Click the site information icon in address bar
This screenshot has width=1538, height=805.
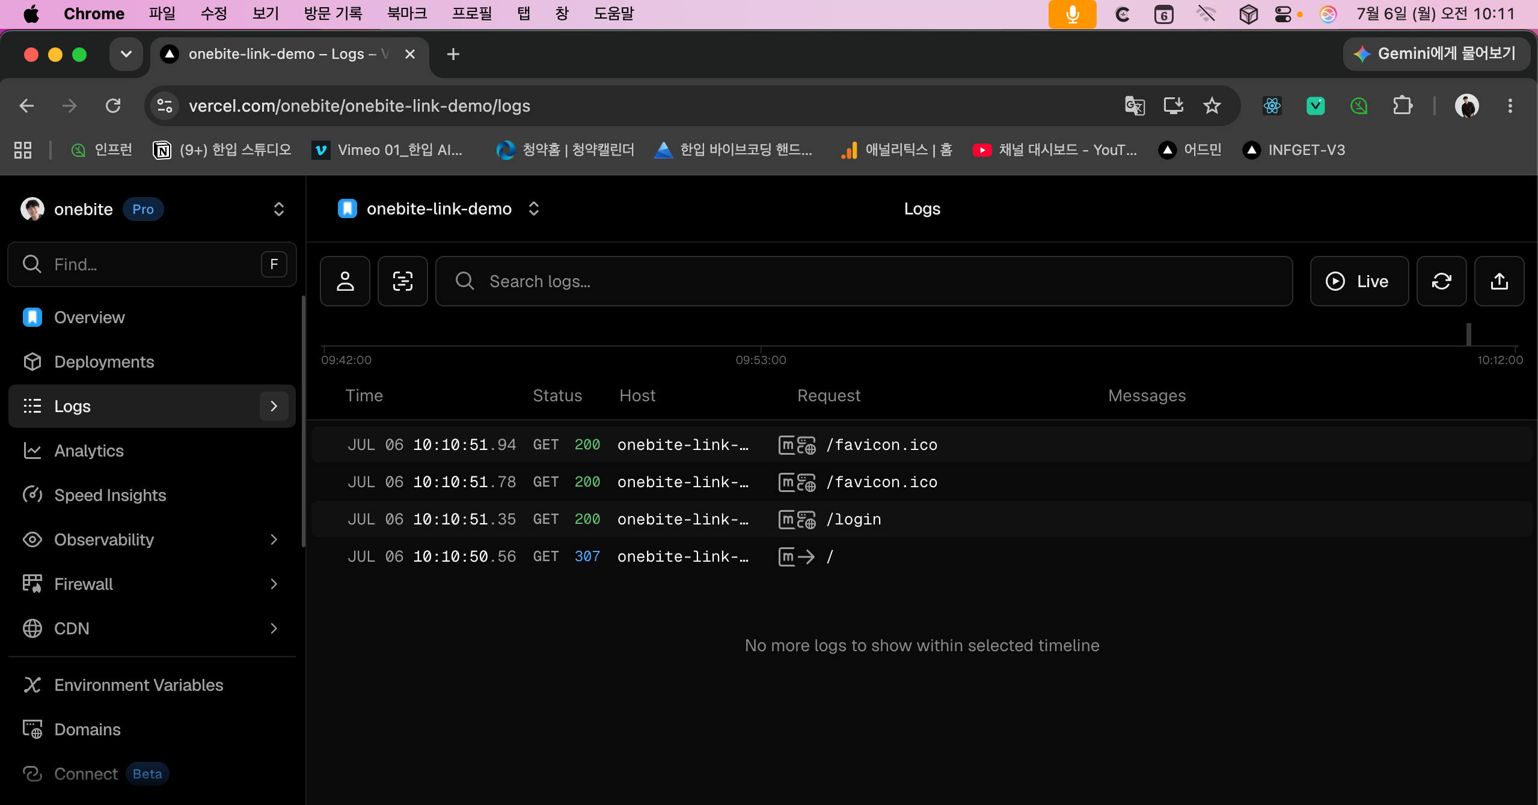[164, 106]
